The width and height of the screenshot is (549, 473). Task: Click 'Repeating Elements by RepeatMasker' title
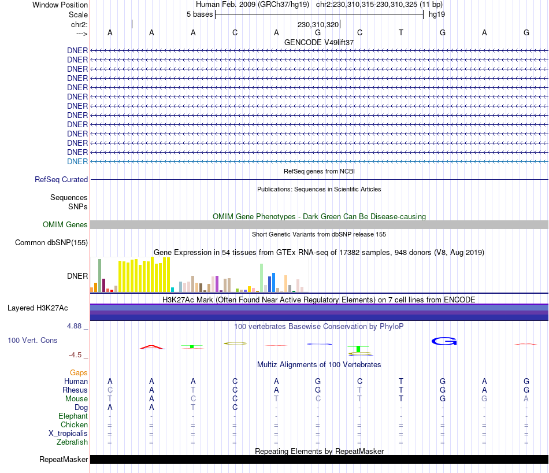tap(319, 451)
